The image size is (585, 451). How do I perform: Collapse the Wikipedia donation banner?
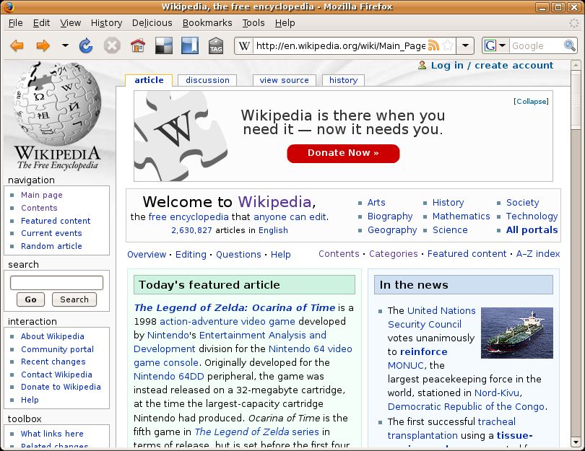pyautogui.click(x=532, y=101)
